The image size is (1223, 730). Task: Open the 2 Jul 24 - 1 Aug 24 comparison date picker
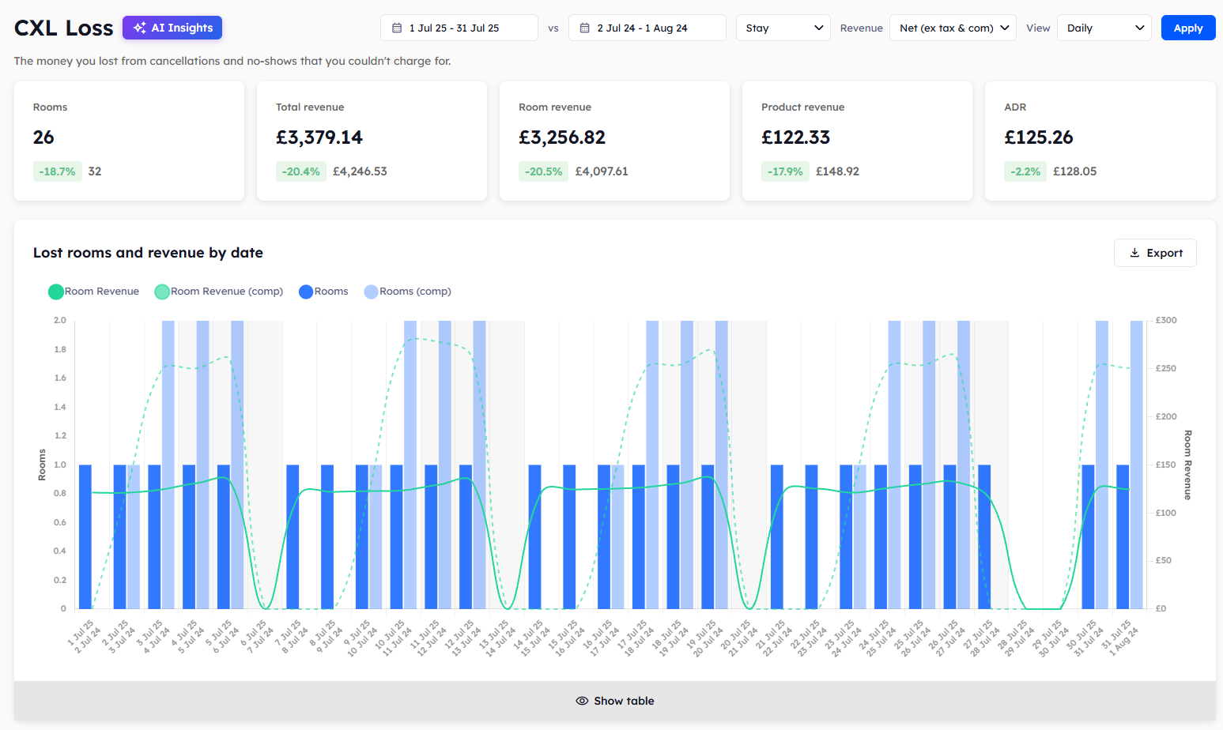(647, 28)
